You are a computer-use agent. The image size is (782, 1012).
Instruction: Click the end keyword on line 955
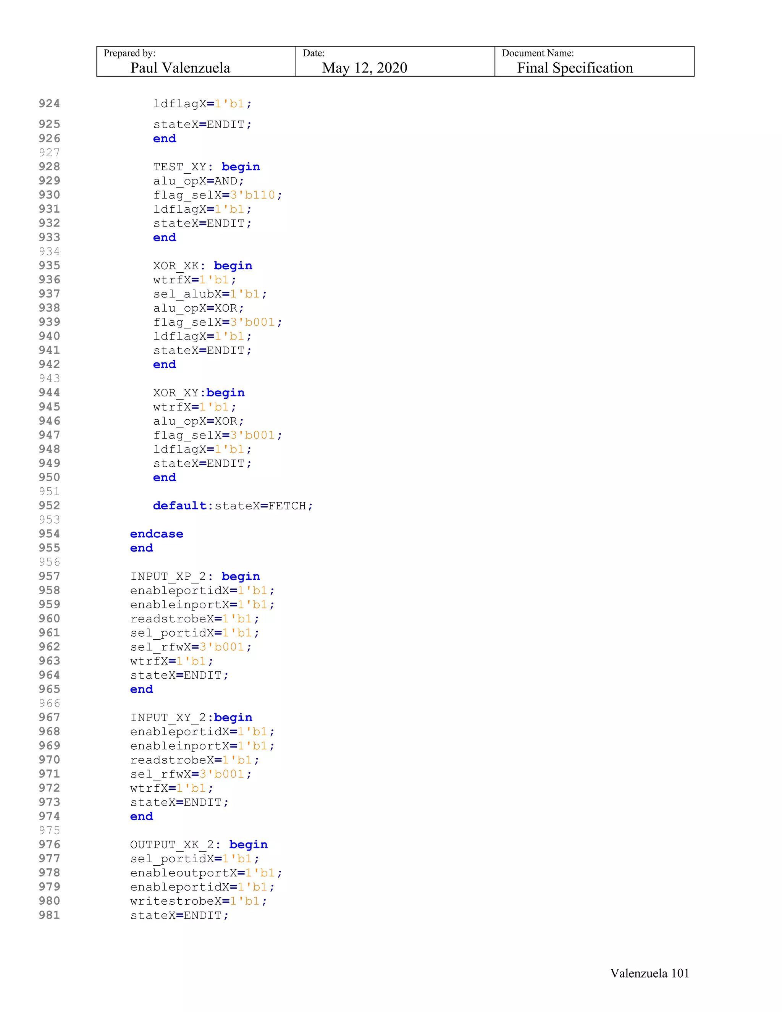click(141, 548)
